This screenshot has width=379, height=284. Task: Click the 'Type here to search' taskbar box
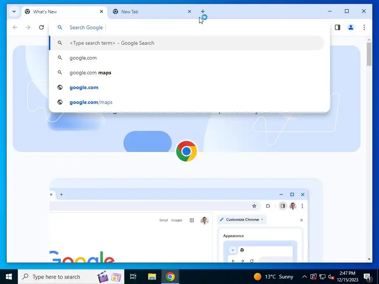(71, 277)
